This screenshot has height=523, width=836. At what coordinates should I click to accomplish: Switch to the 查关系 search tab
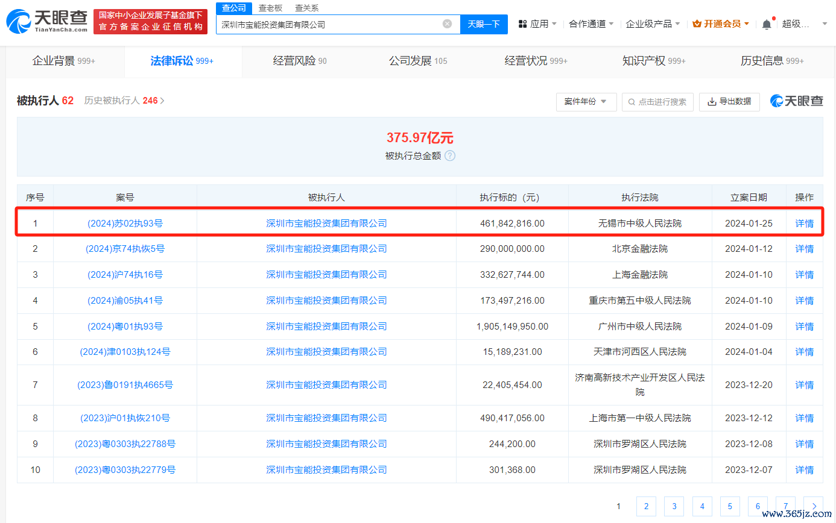point(306,8)
